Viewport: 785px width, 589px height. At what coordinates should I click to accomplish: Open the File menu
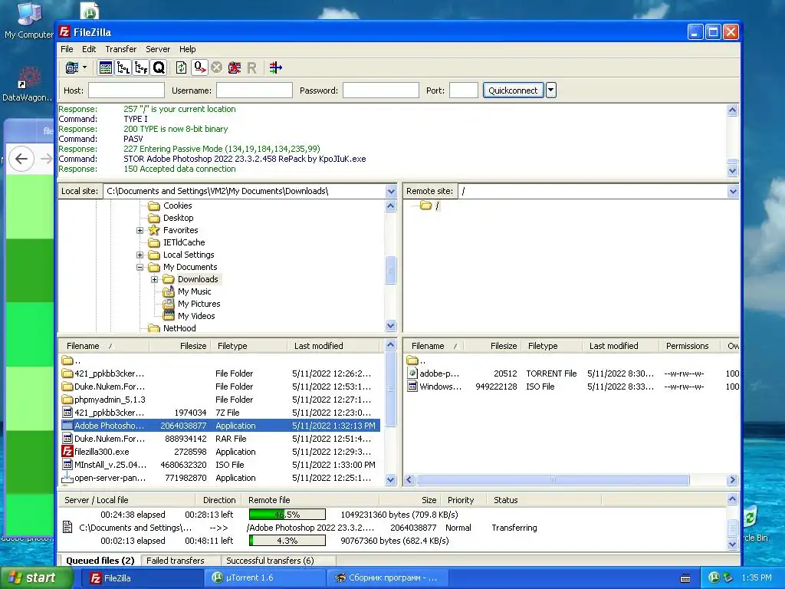[67, 49]
